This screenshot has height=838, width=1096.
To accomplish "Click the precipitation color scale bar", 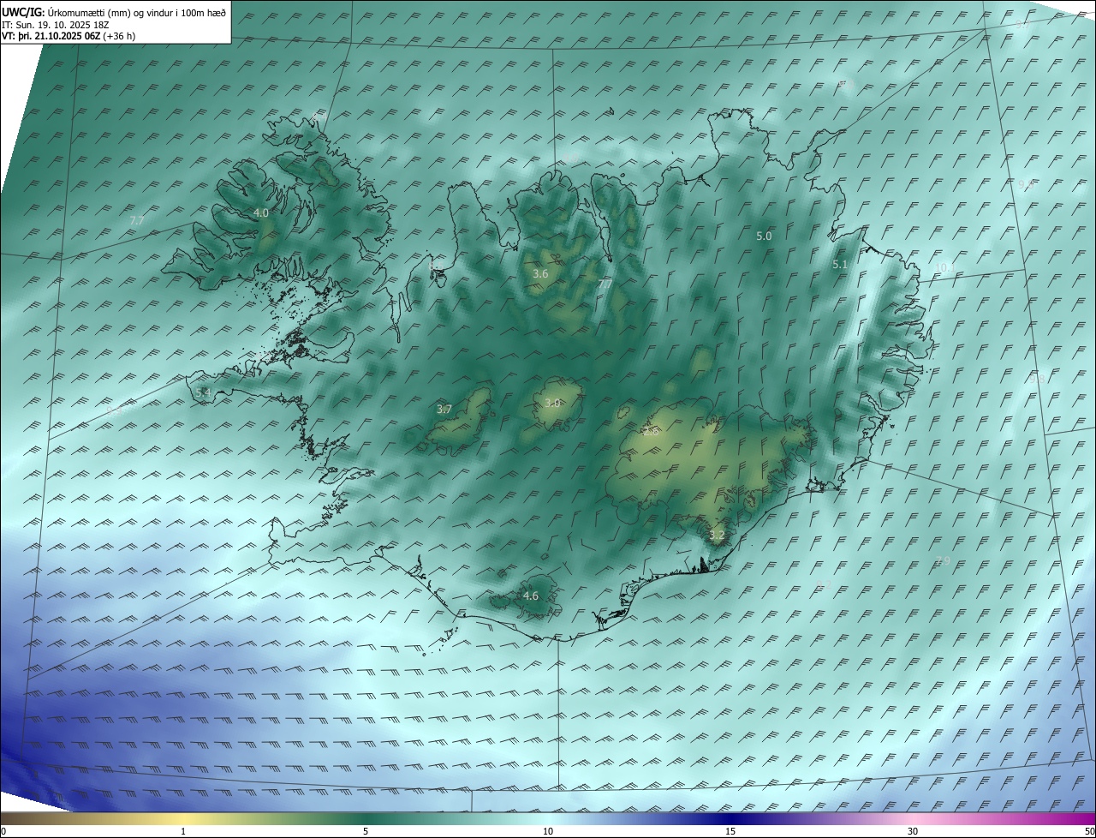I will [x=548, y=818].
